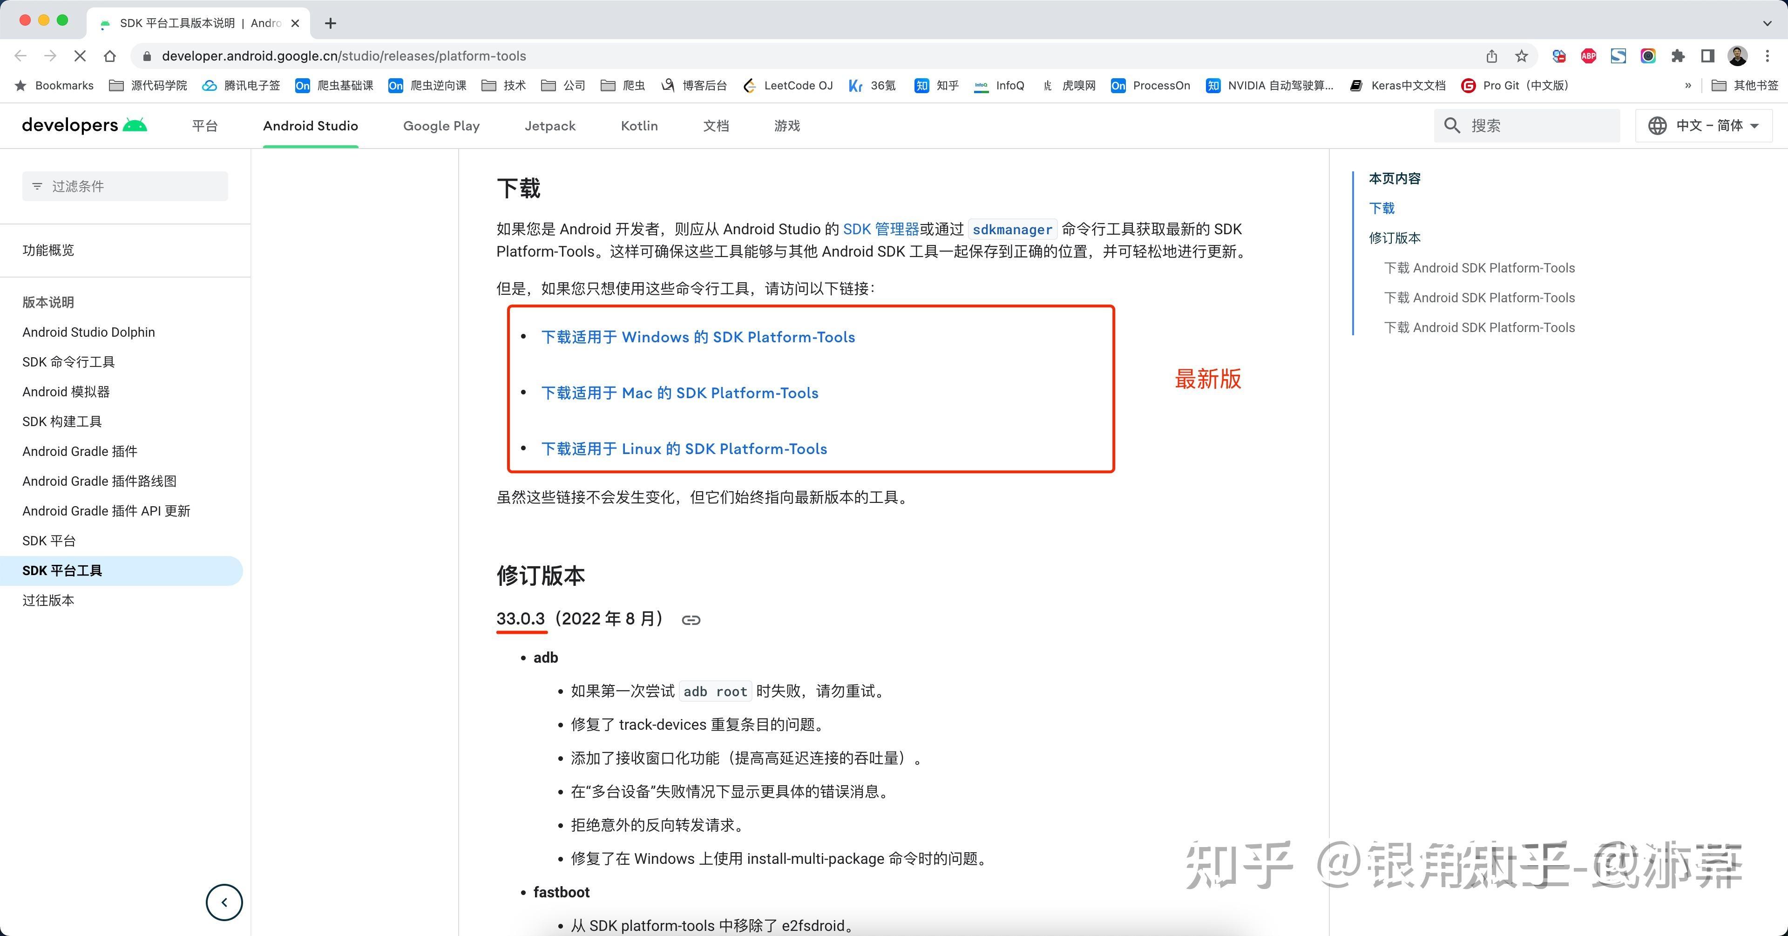Select the Android Studio nav tab
Screen dimensions: 1788x936
coord(310,126)
